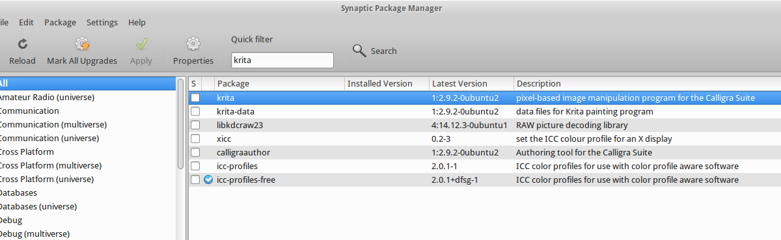Screen dimensions: 781x240
Task: Tick the checkbox for icc-profiles
Action: pos(195,166)
